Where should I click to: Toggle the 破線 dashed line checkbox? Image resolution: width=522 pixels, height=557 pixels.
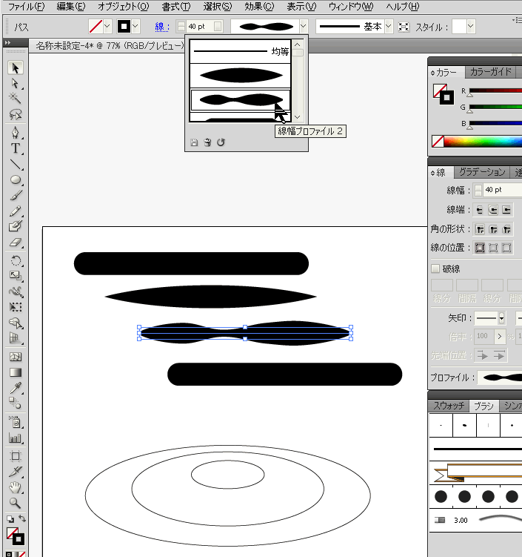[435, 268]
